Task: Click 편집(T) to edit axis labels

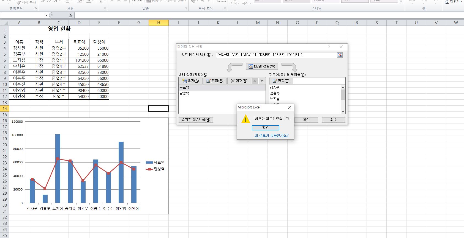Action: coord(281,81)
